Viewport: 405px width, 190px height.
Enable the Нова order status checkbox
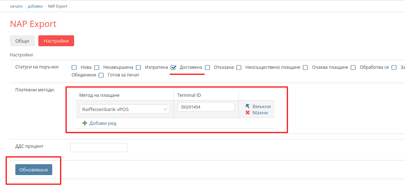[74, 67]
